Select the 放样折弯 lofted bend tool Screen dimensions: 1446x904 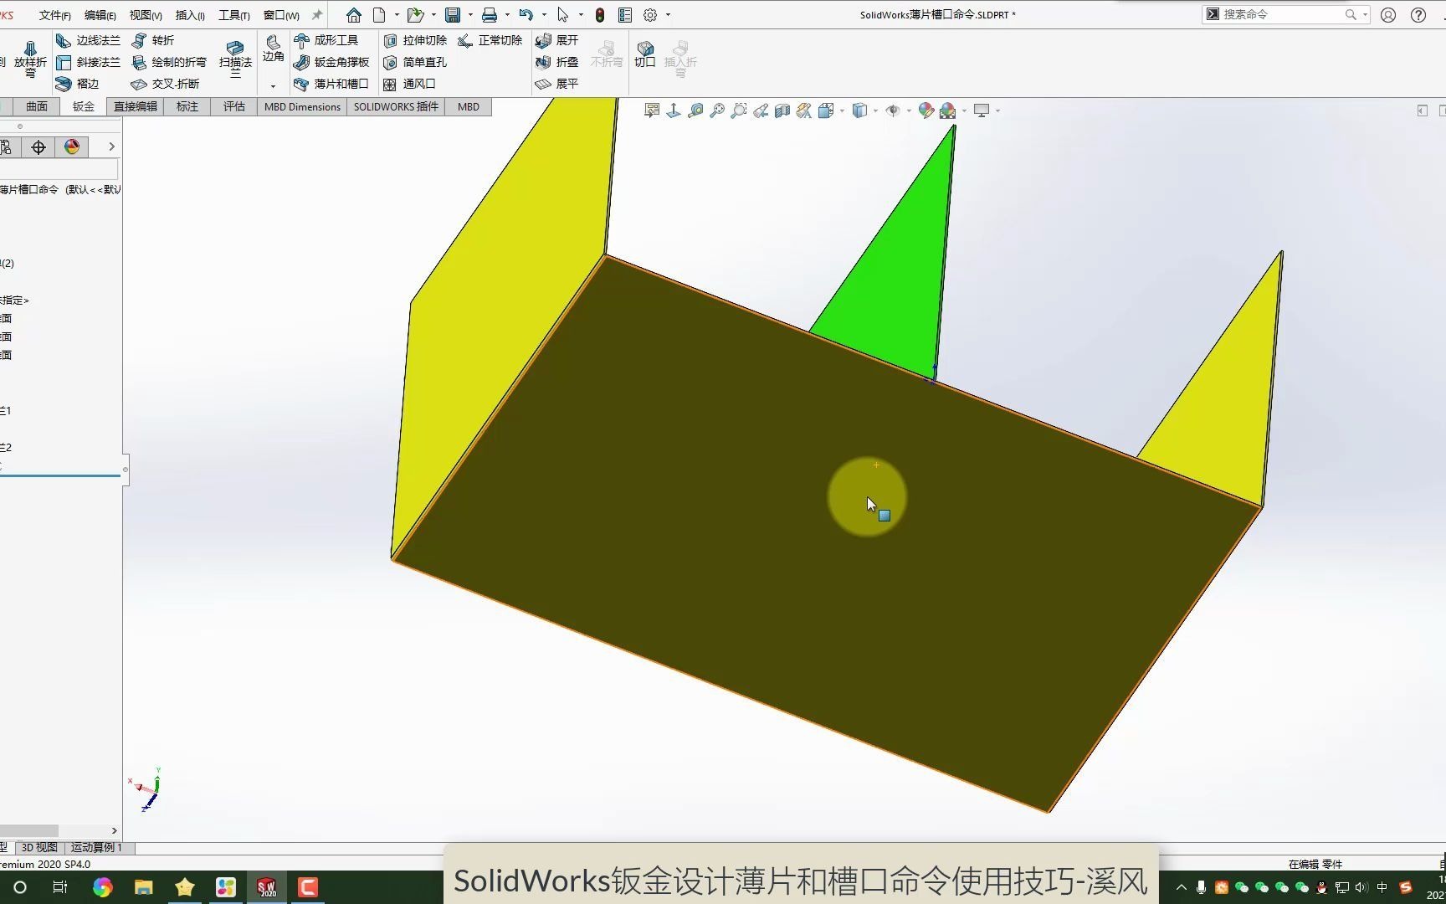coord(30,59)
